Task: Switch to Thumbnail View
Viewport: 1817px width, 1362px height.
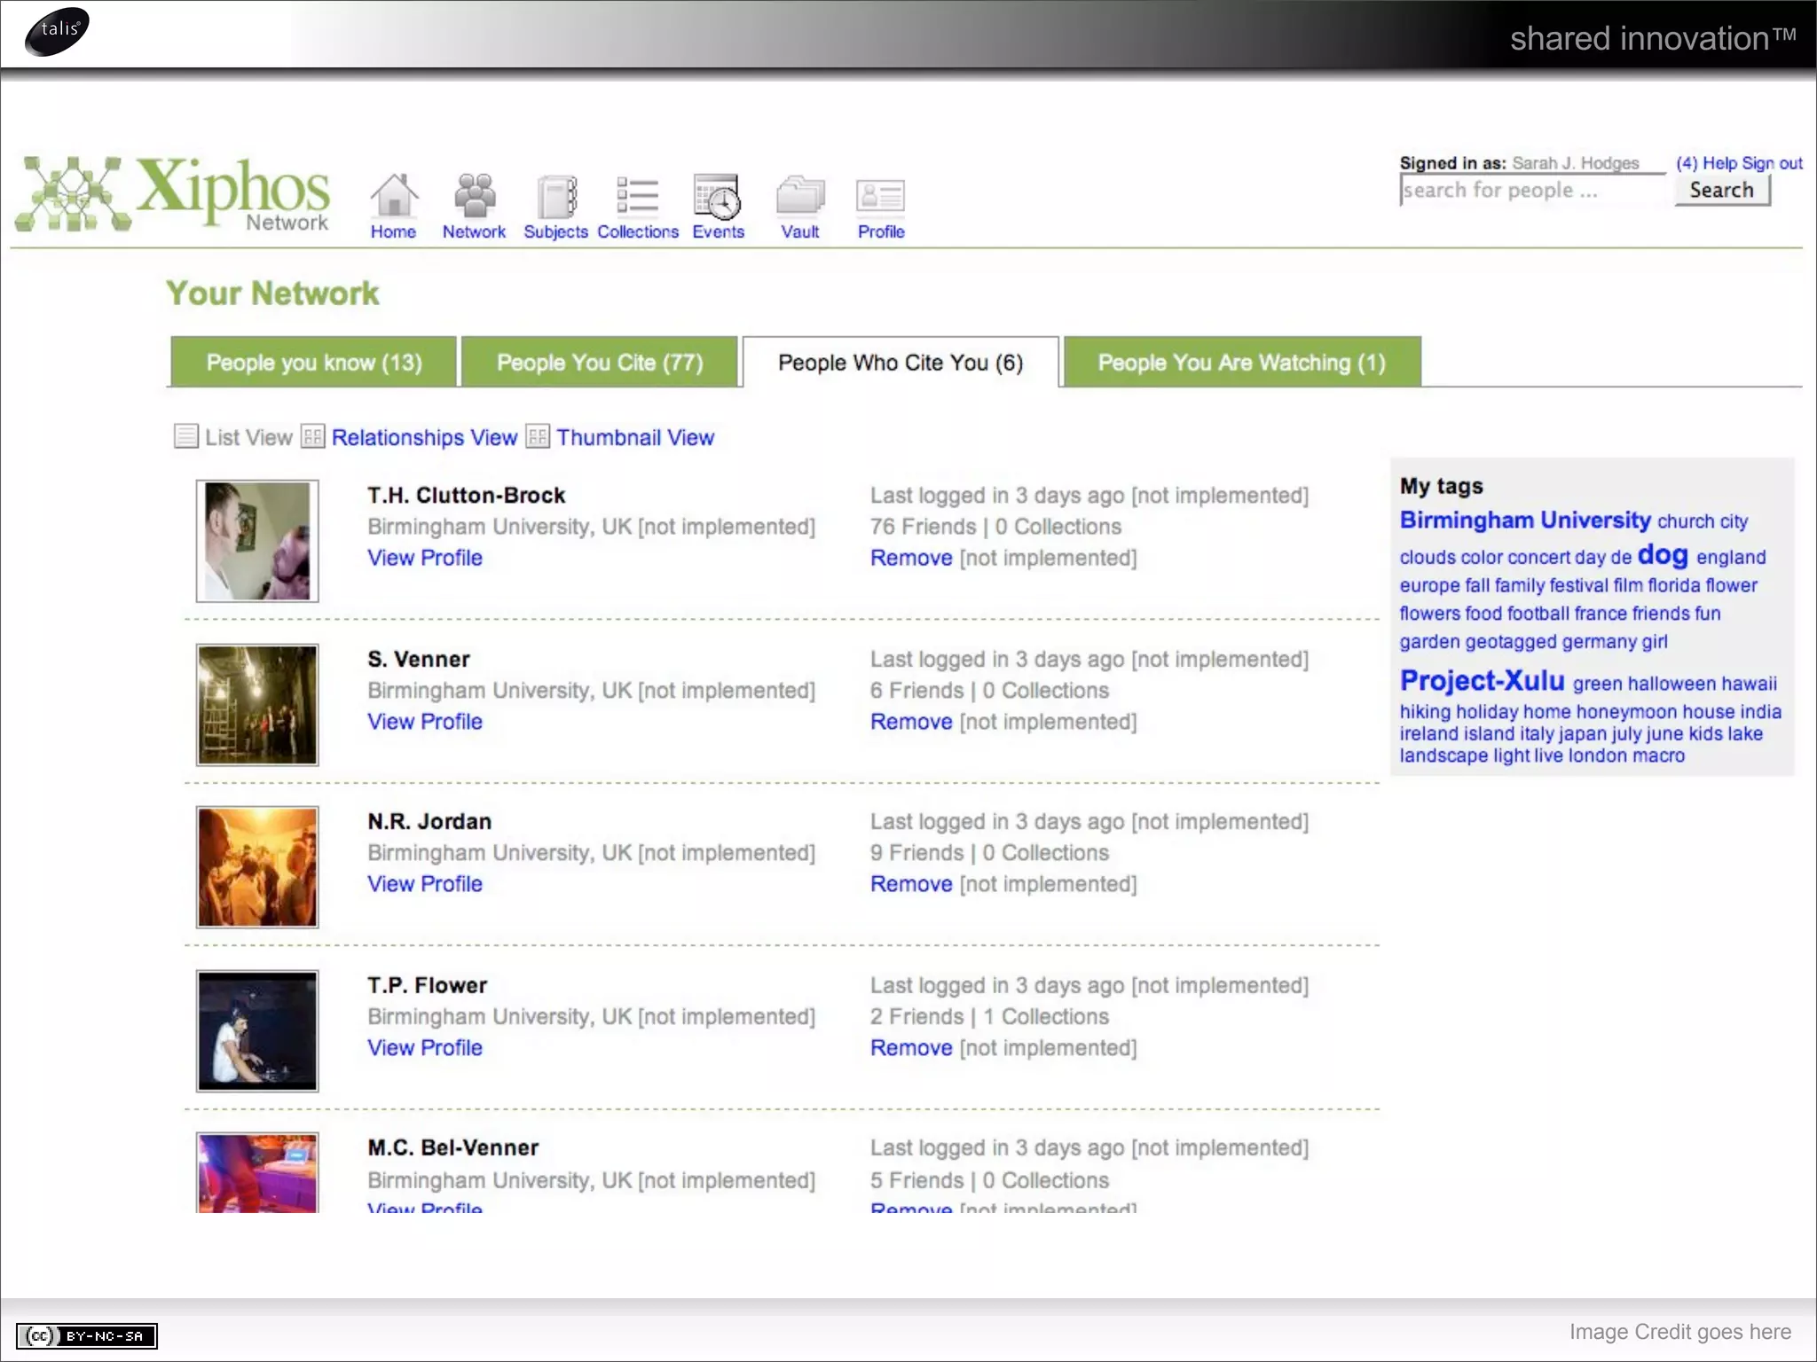Action: tap(635, 437)
